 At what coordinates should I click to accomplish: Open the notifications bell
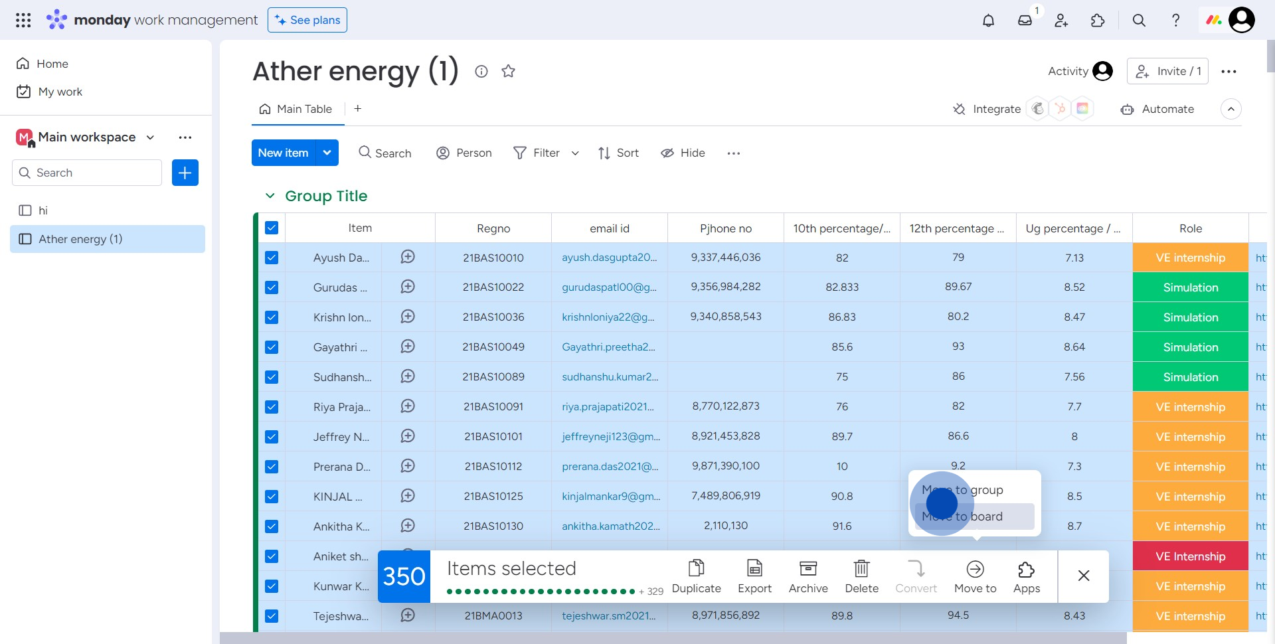[x=988, y=21]
